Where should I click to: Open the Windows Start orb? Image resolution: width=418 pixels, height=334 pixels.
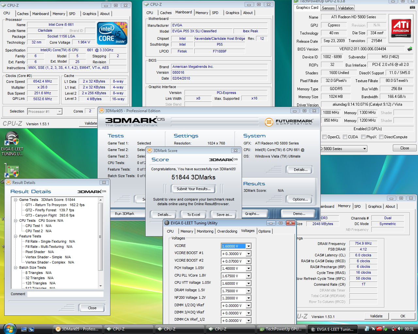[x=9, y=328]
